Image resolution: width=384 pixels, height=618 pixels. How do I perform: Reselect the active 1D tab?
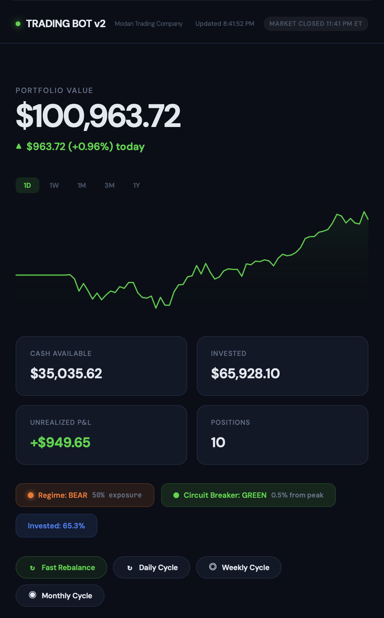point(27,185)
